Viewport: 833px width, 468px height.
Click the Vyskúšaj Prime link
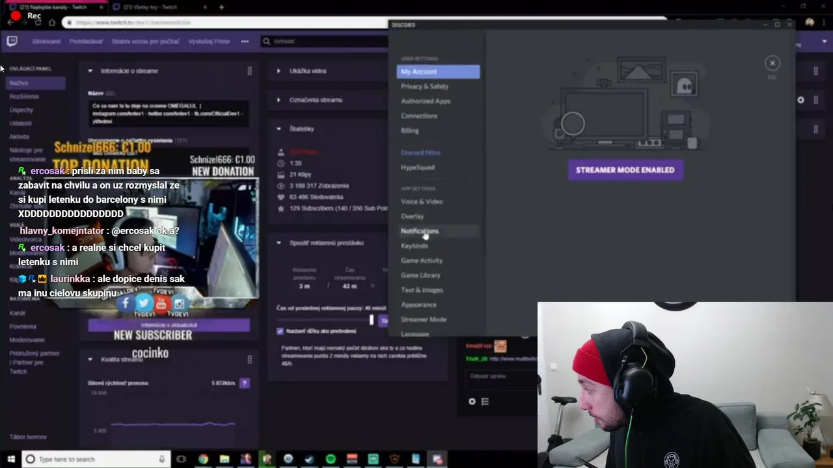pyautogui.click(x=209, y=42)
